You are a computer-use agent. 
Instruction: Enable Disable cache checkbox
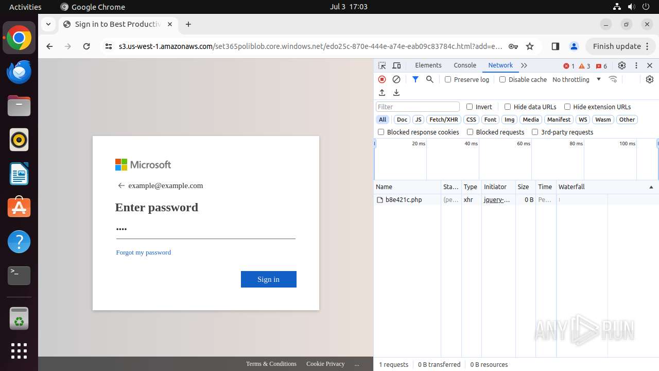pyautogui.click(x=502, y=79)
